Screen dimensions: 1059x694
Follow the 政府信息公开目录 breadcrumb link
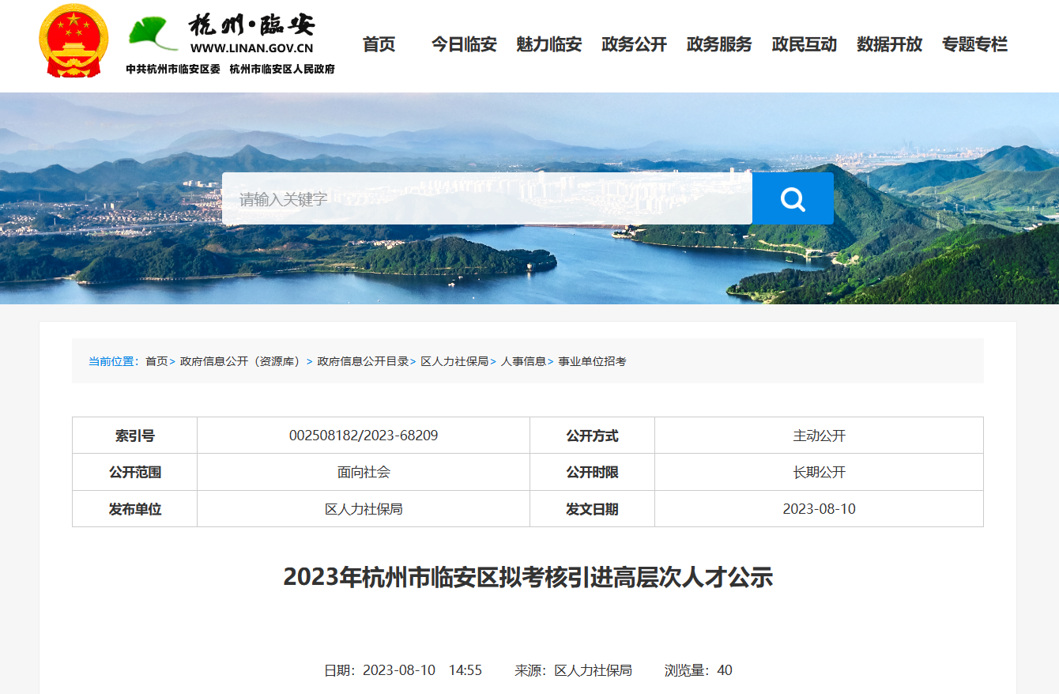pos(363,361)
